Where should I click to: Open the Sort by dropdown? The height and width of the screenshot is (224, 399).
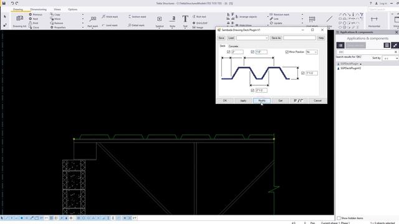(x=390, y=58)
